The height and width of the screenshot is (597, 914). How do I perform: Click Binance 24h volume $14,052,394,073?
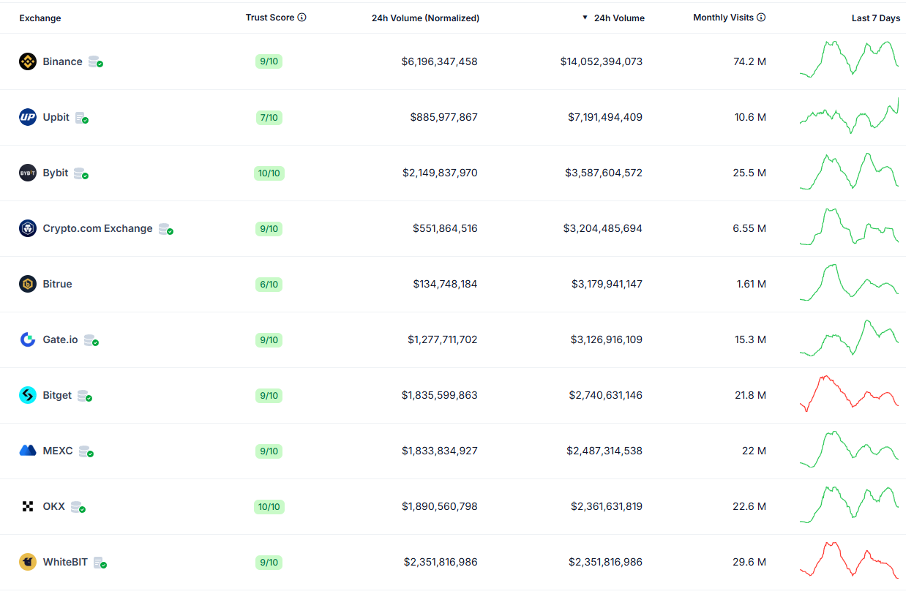point(602,61)
